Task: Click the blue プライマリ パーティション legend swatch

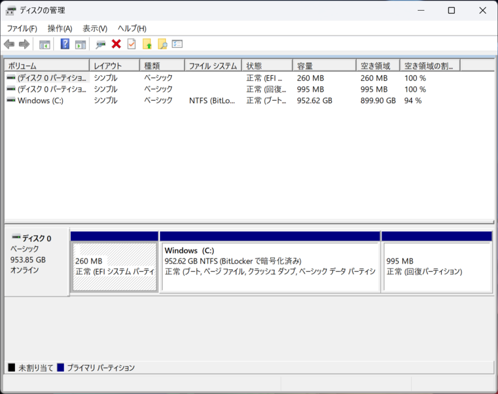Action: point(61,368)
